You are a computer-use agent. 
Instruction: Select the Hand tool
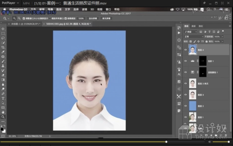coord(3,112)
